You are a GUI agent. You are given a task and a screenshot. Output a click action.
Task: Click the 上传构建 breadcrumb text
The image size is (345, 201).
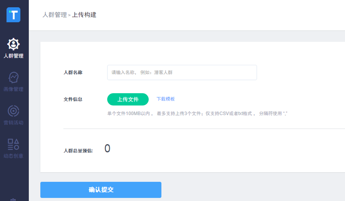(84, 15)
